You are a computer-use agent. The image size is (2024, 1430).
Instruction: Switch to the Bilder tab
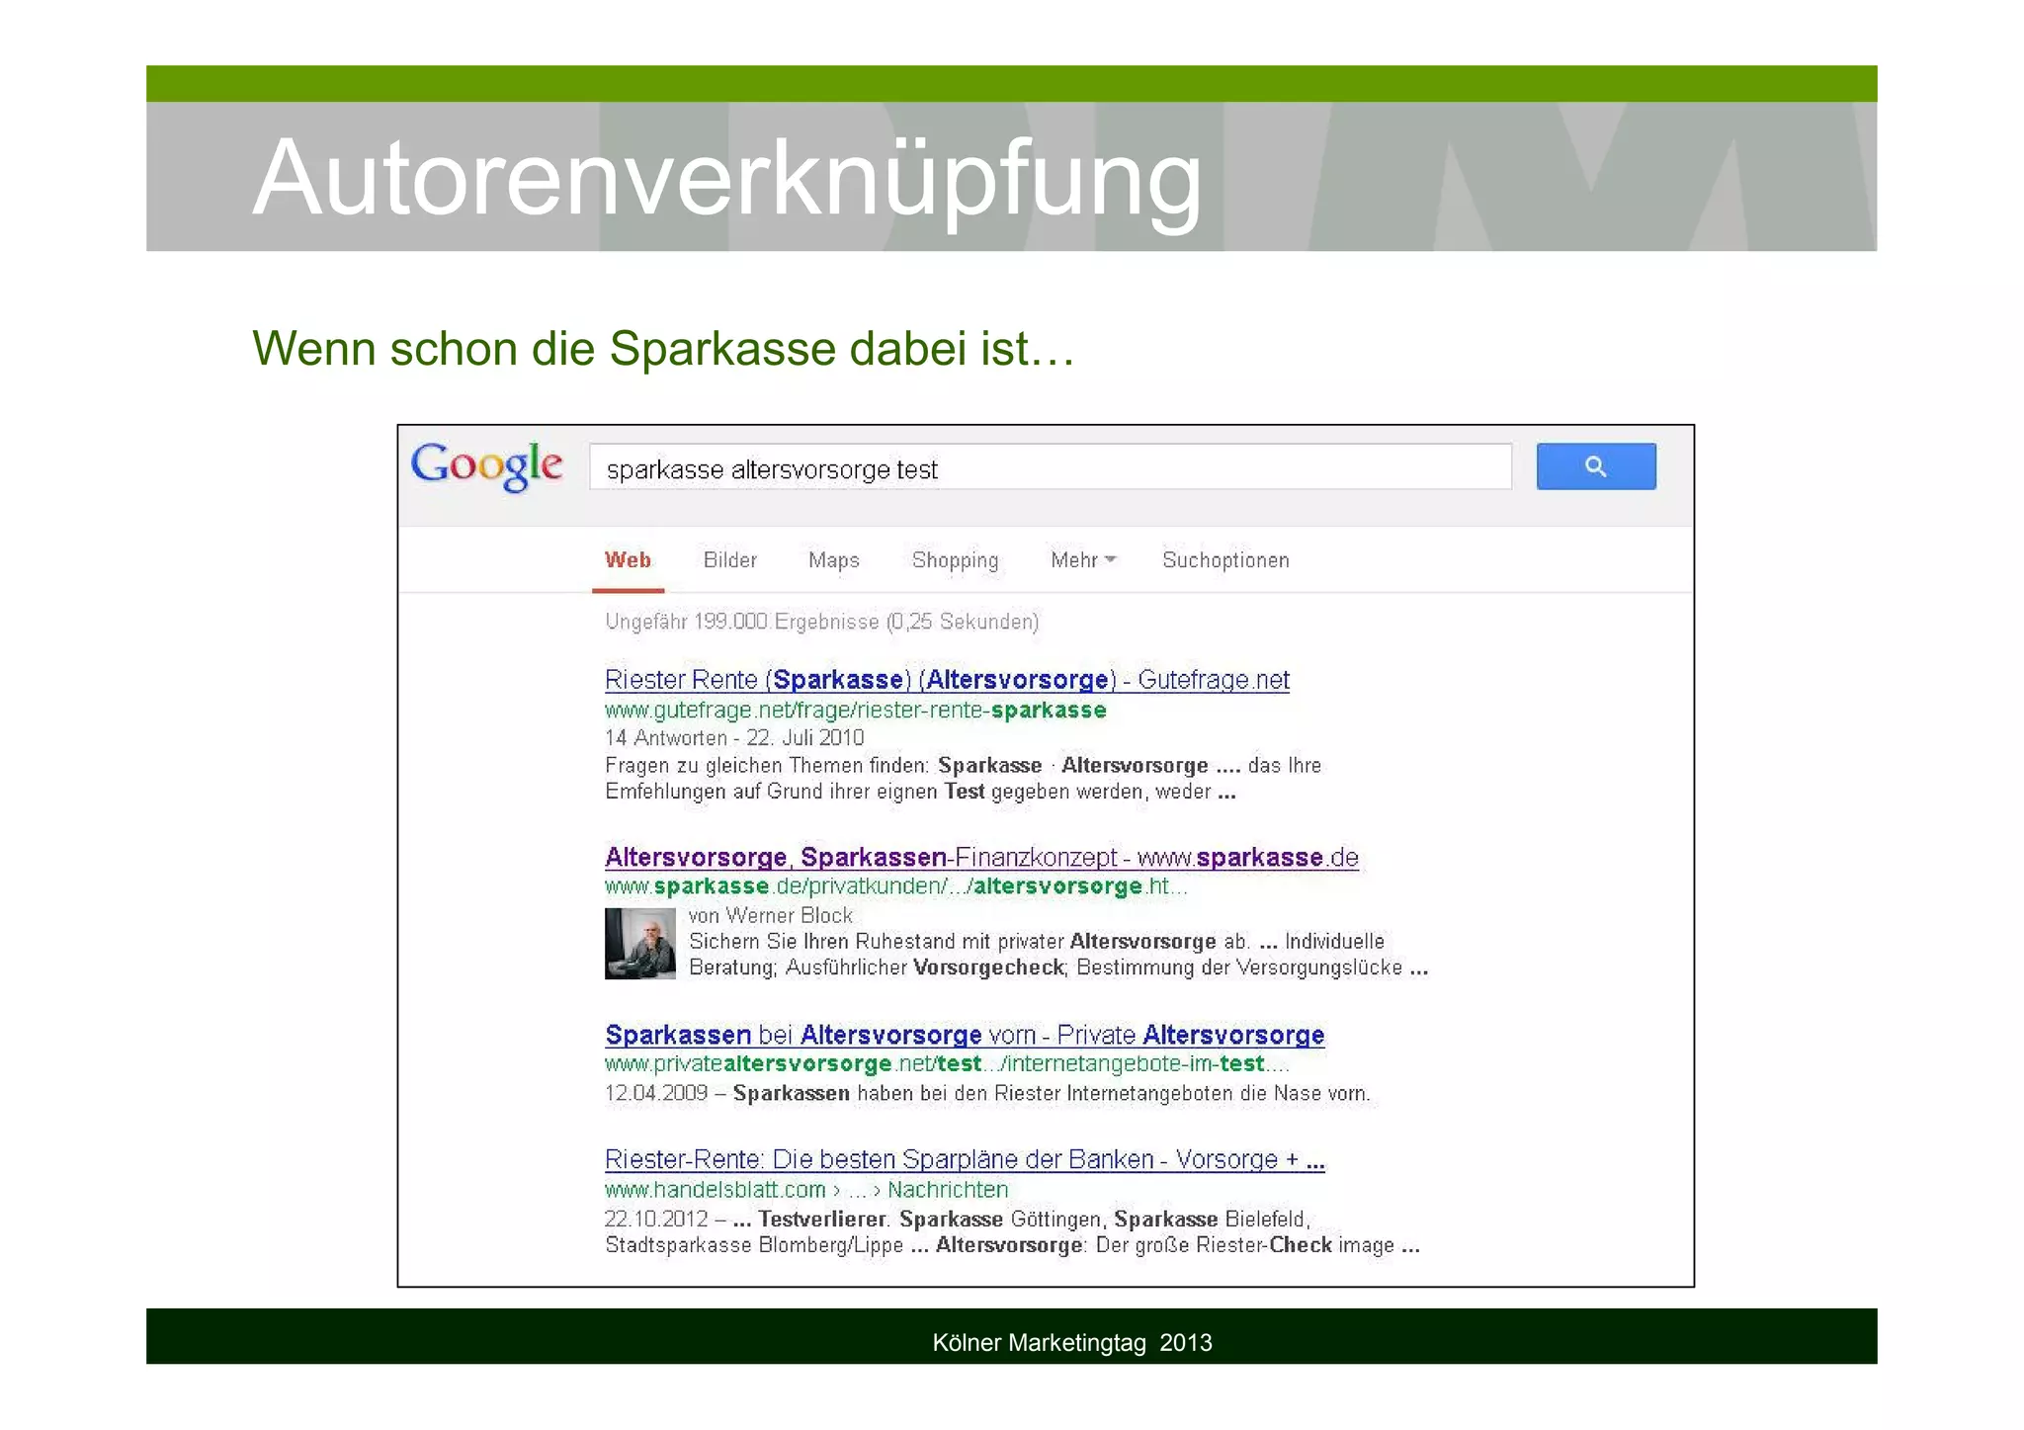pos(729,560)
